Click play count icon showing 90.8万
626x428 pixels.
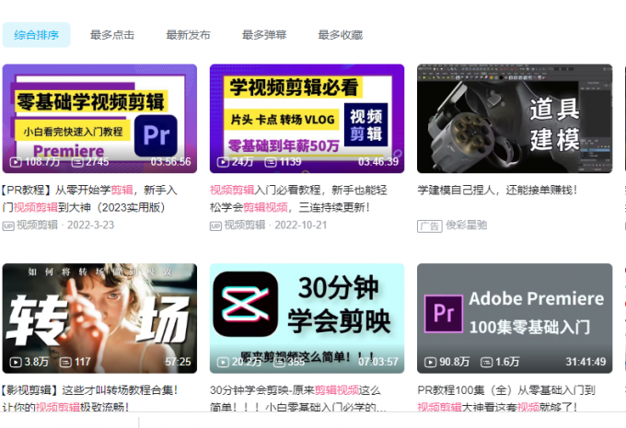[430, 362]
